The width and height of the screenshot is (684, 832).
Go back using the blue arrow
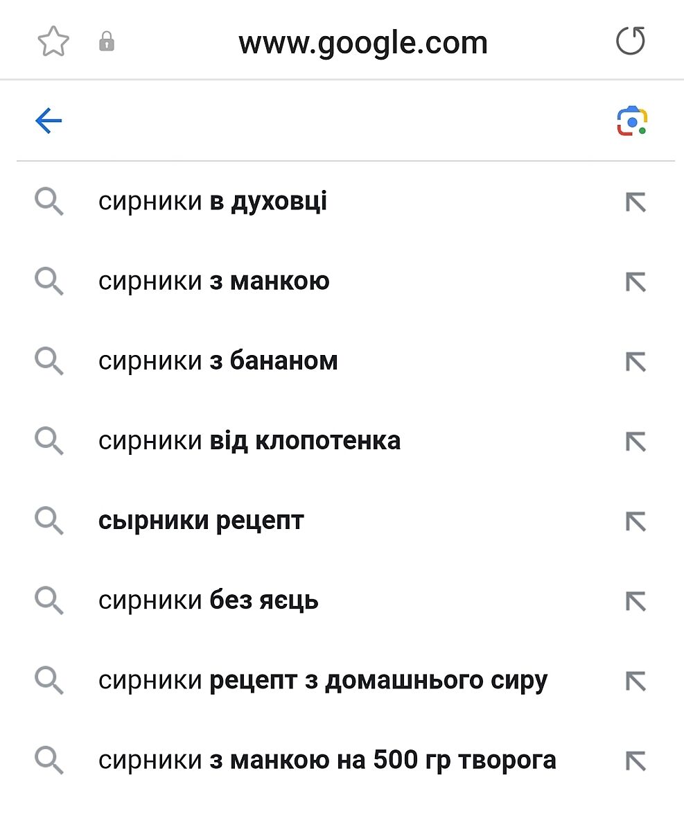[49, 122]
